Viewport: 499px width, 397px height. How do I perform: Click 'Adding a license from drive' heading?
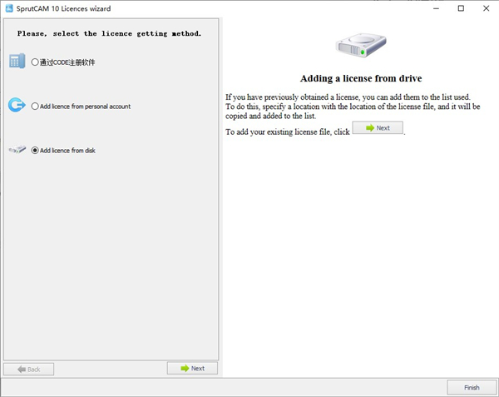tap(361, 78)
